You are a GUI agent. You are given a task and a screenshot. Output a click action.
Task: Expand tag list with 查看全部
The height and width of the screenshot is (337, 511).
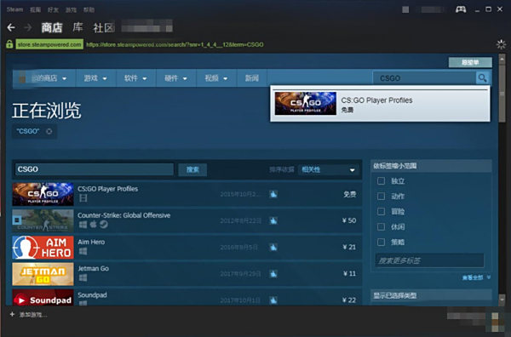pyautogui.click(x=475, y=277)
